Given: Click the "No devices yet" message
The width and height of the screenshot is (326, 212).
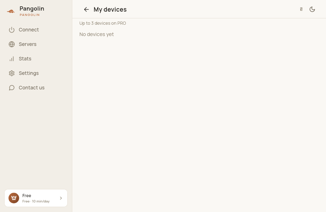Looking at the screenshot, I should point(97,34).
